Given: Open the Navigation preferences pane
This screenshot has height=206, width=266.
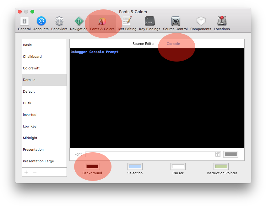Looking at the screenshot, I should pos(79,24).
